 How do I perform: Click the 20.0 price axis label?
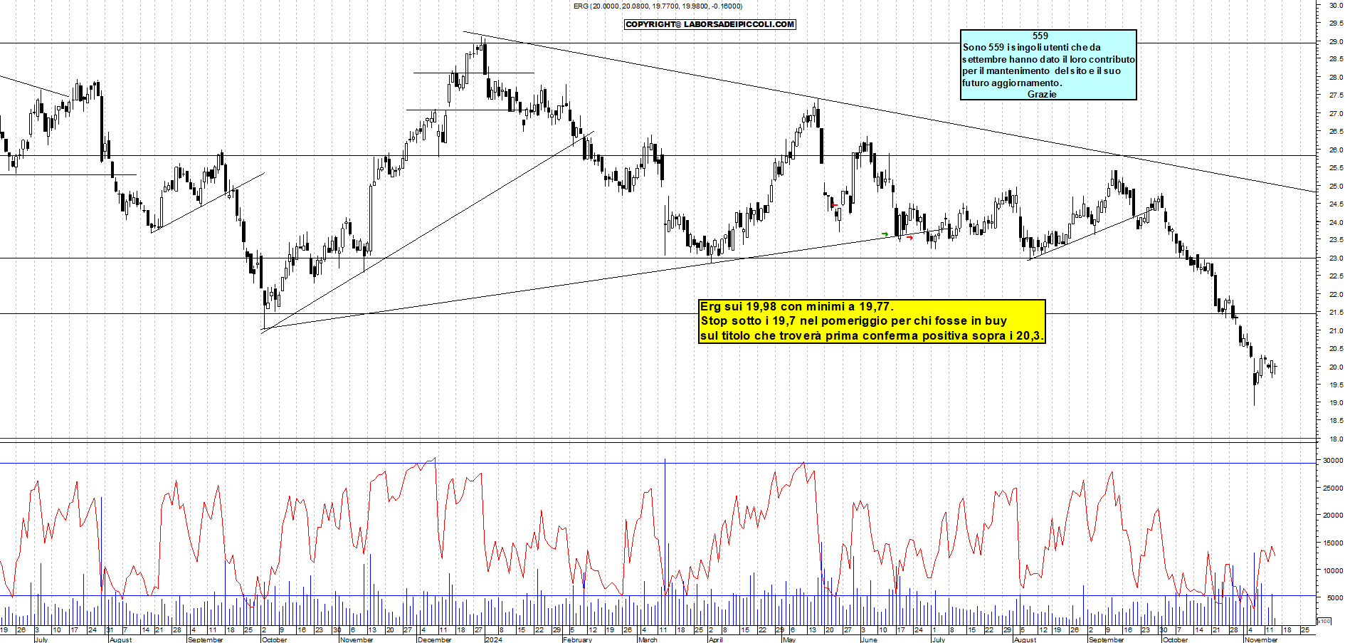(x=1336, y=367)
